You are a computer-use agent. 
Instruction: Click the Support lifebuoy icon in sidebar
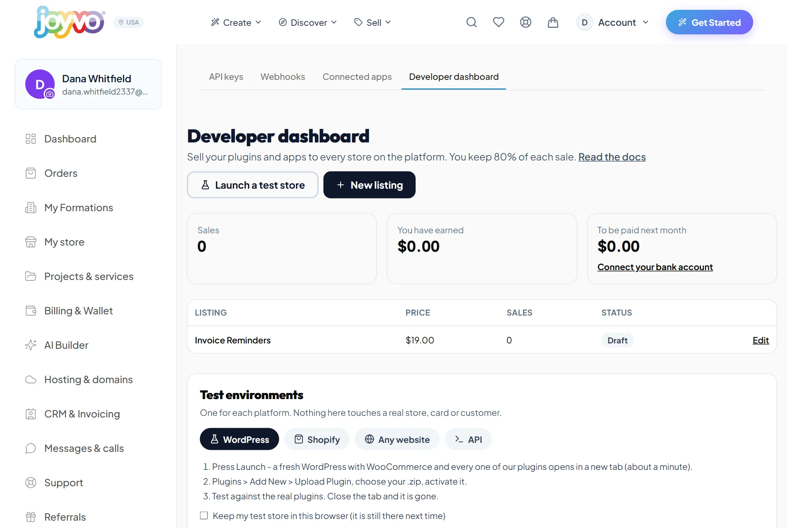pyautogui.click(x=31, y=483)
